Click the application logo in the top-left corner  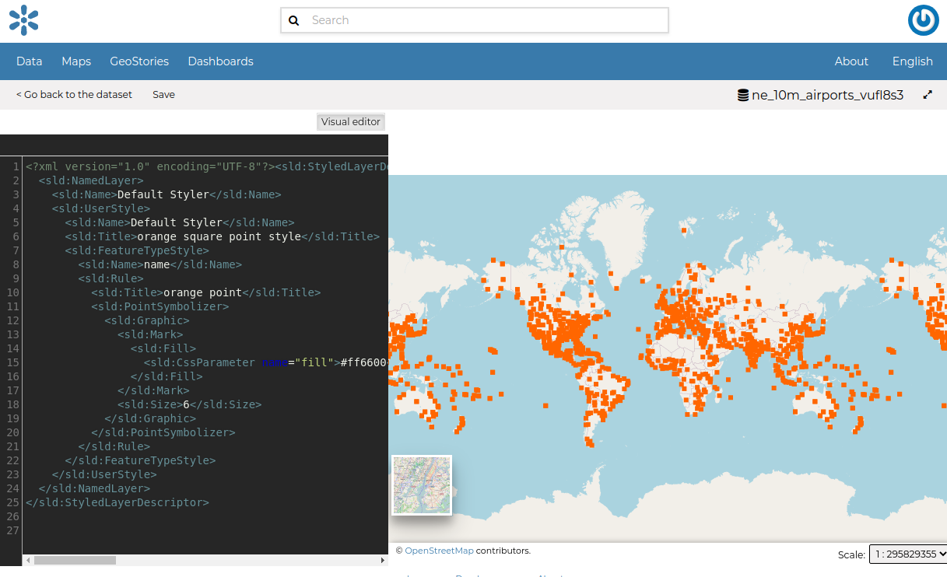click(23, 20)
